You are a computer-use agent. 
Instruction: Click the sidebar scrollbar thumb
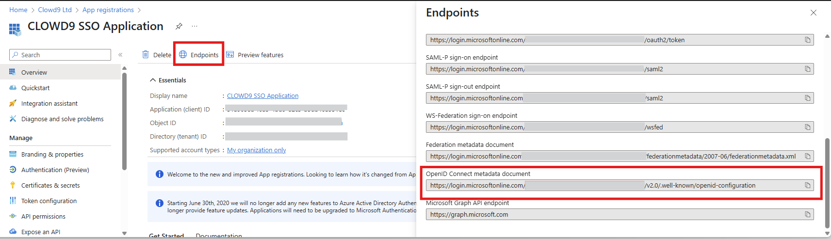(124, 121)
